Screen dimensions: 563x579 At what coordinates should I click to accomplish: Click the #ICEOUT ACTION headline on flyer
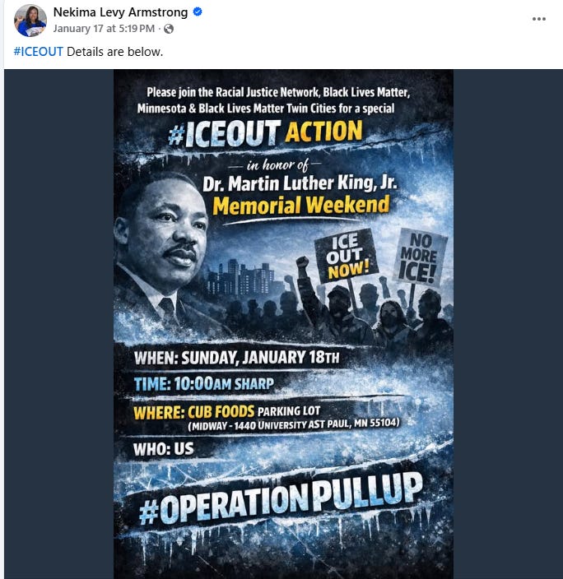[265, 133]
